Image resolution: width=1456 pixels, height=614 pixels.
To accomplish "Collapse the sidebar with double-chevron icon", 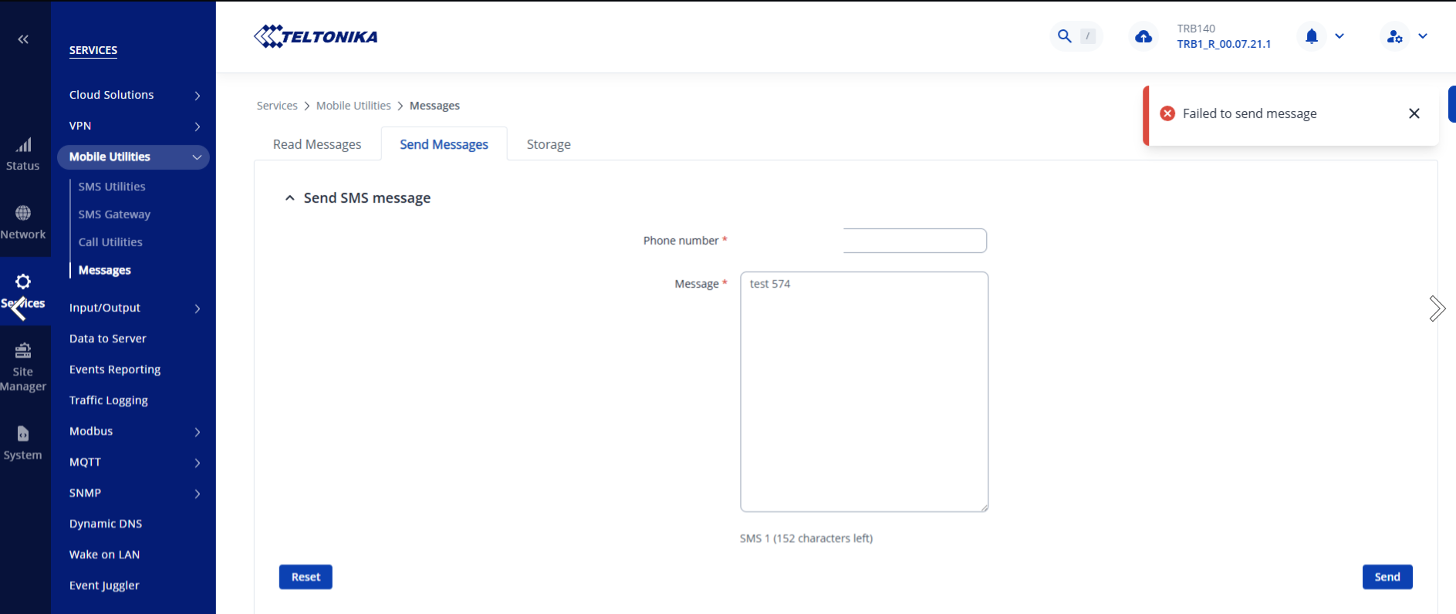I will [x=23, y=39].
